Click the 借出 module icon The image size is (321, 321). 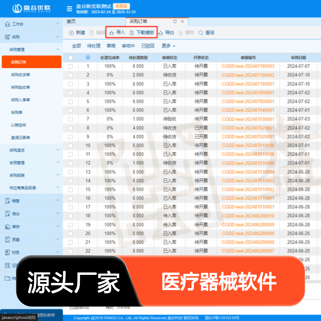click(7, 214)
